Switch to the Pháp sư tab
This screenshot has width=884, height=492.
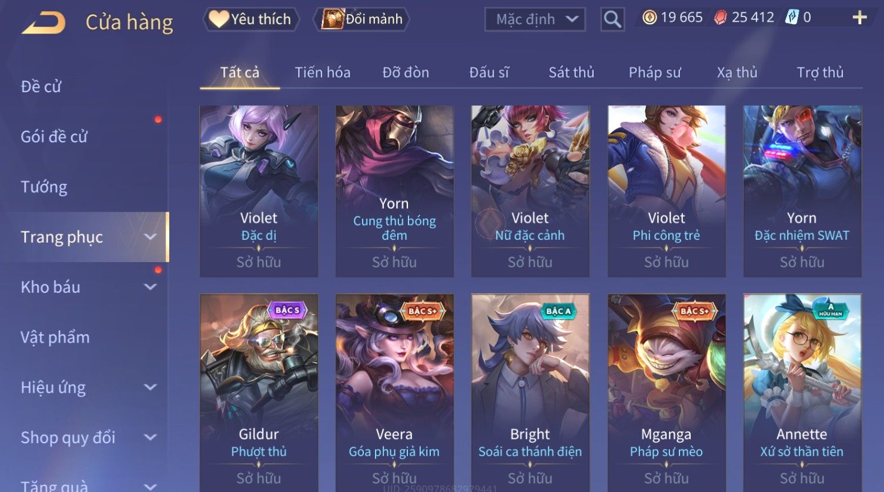[x=655, y=73]
